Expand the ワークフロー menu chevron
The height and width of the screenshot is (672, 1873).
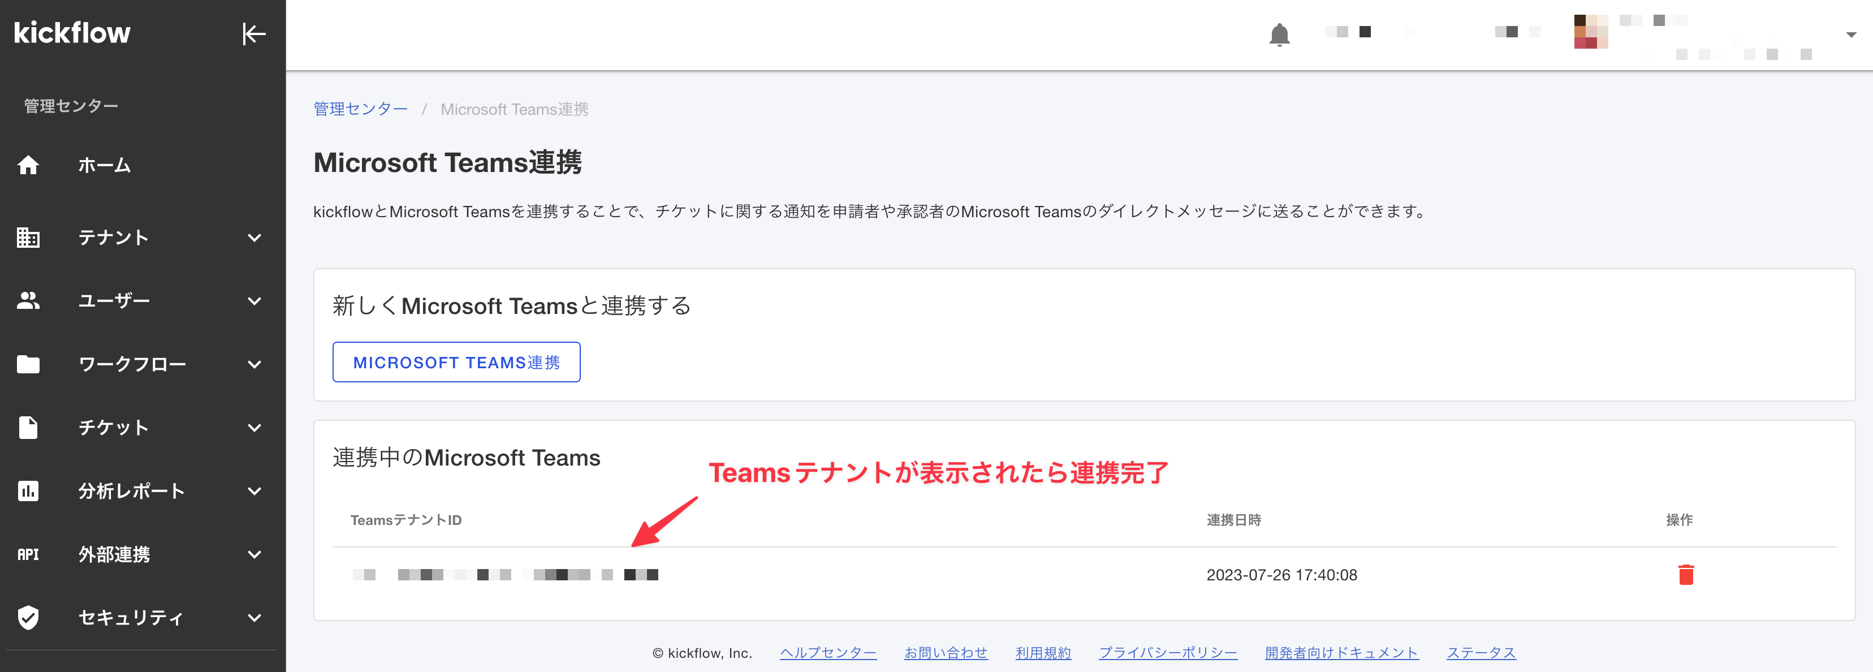[x=254, y=364]
